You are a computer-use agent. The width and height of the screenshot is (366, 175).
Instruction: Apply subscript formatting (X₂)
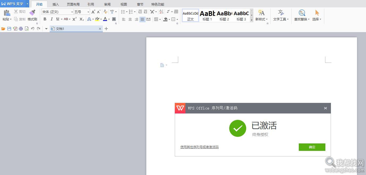click(x=82, y=19)
